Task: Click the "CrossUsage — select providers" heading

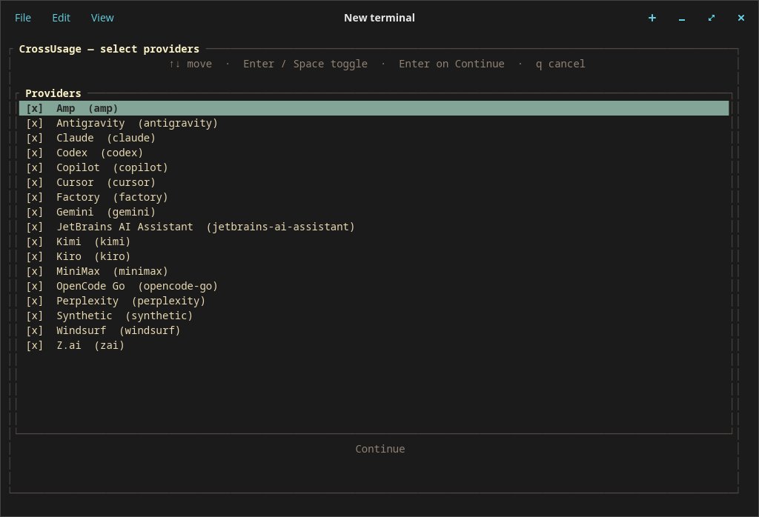Action: (109, 49)
